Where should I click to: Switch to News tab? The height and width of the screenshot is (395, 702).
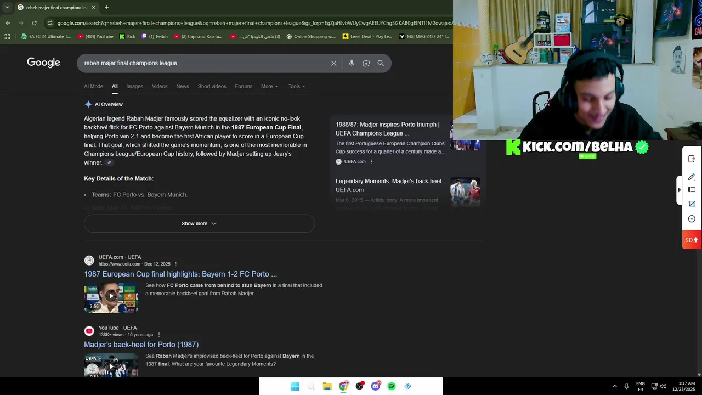pos(183,86)
